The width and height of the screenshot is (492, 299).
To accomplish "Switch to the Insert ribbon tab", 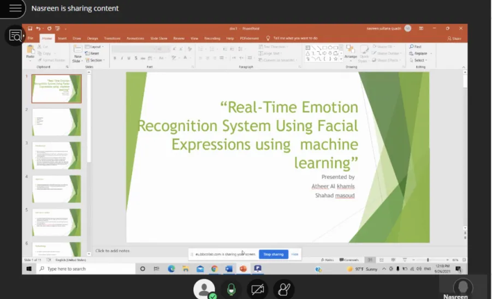I will [62, 38].
